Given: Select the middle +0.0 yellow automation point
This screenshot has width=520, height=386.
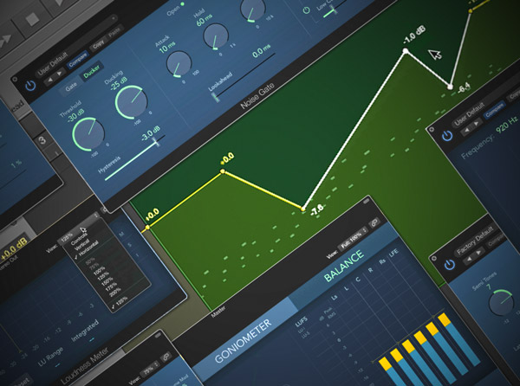Looking at the screenshot, I should point(223,171).
